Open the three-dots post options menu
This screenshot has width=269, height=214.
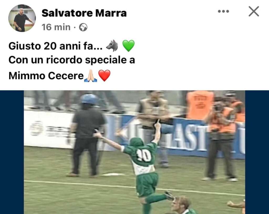coord(223,11)
